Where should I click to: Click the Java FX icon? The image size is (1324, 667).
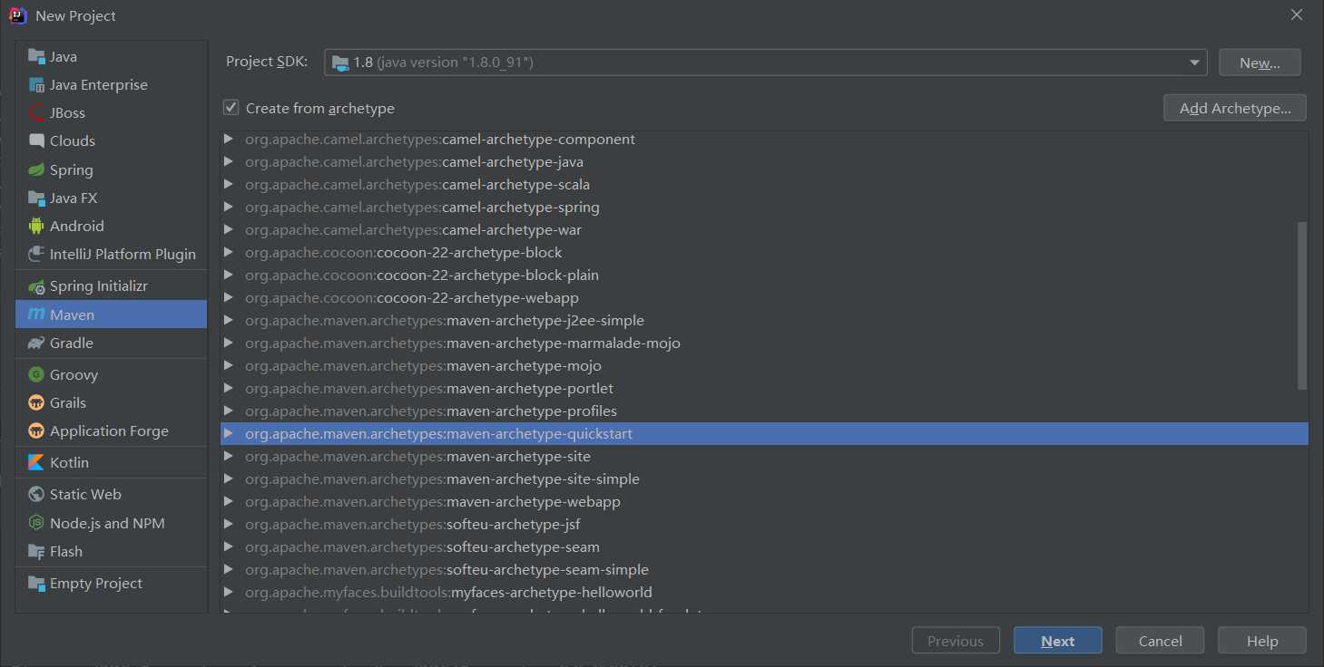pos(36,198)
